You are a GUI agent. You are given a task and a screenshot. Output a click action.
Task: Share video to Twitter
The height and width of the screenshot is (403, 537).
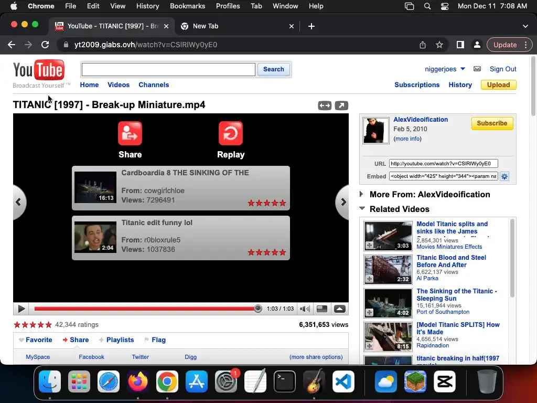point(141,357)
